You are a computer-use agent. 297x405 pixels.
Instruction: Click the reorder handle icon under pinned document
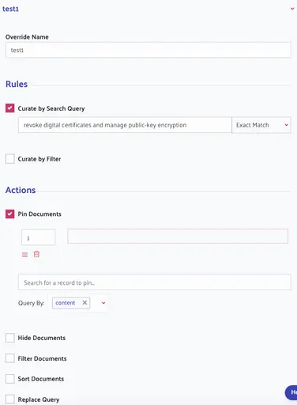click(x=24, y=255)
